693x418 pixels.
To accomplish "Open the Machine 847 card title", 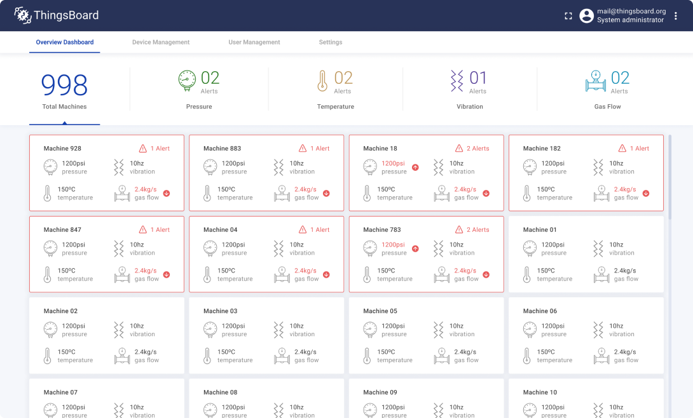I will click(x=62, y=229).
